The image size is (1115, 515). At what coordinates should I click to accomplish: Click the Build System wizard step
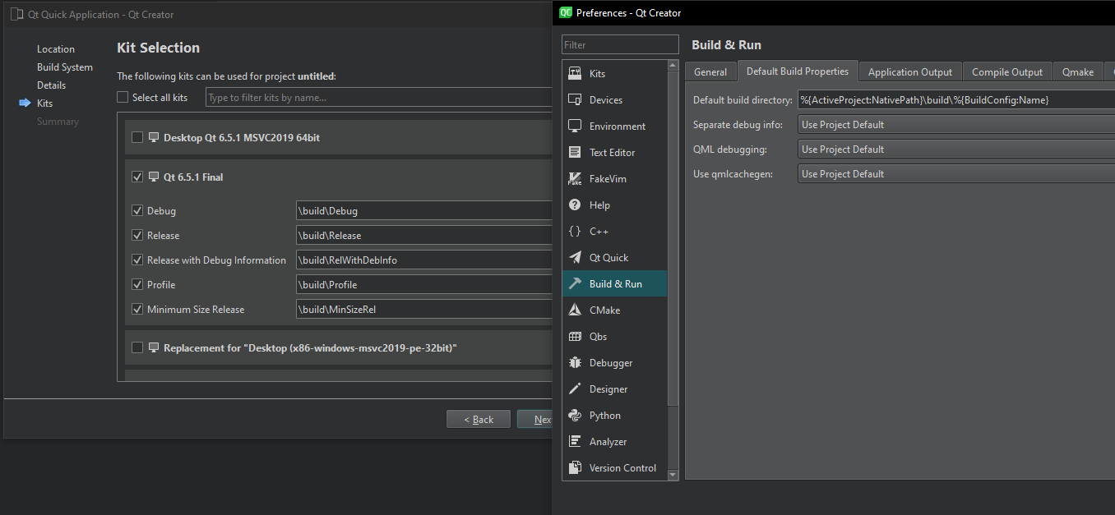65,67
